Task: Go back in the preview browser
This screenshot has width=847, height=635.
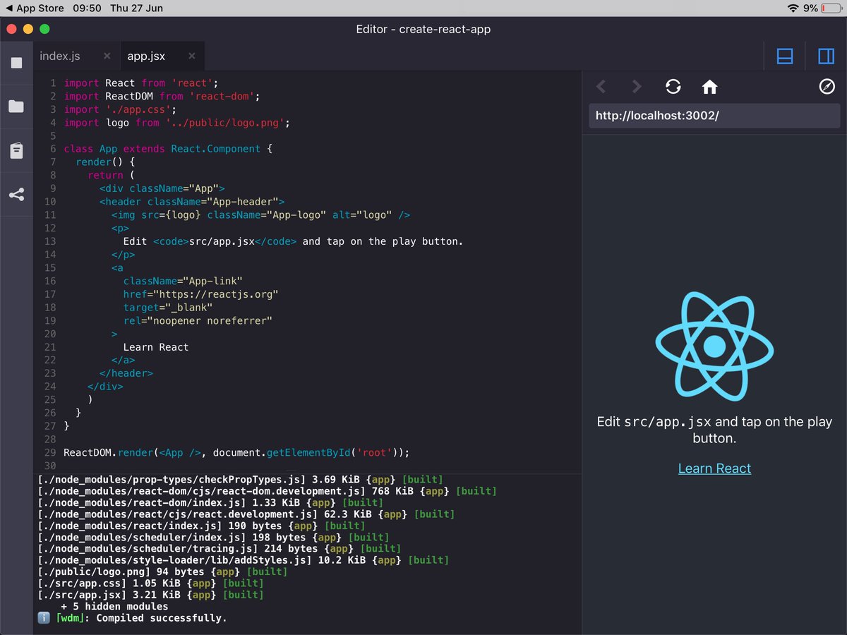Action: click(x=601, y=86)
